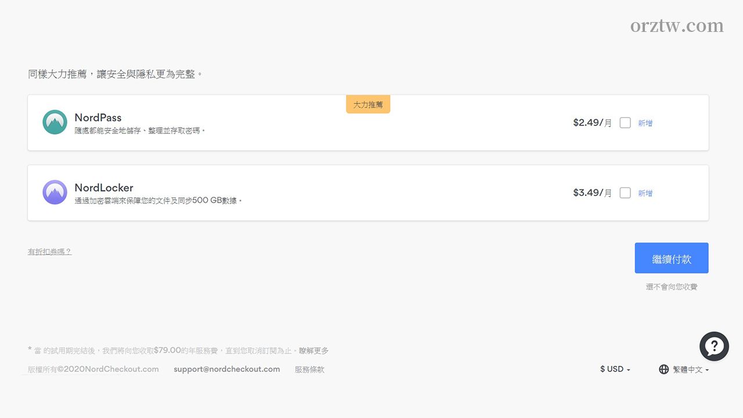Open the 有折扣券嗎? coupon link
The height and width of the screenshot is (418, 743).
click(x=50, y=251)
